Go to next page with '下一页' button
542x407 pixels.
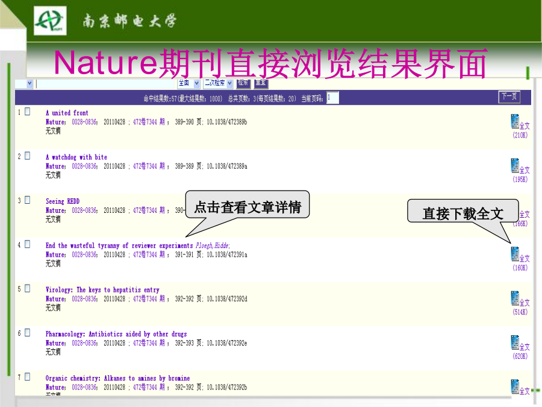(509, 96)
